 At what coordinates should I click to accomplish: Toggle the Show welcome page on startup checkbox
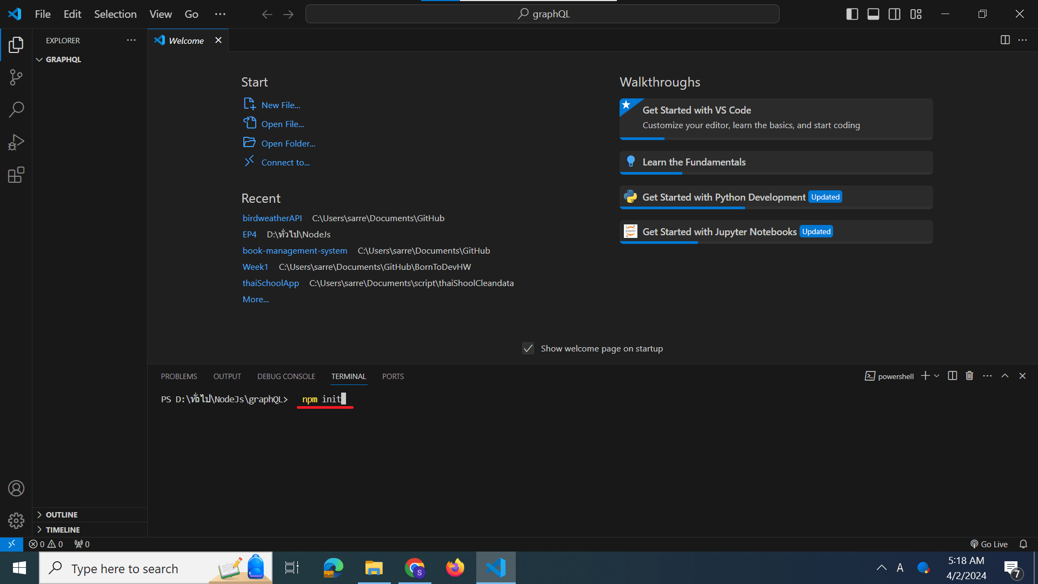pyautogui.click(x=528, y=348)
